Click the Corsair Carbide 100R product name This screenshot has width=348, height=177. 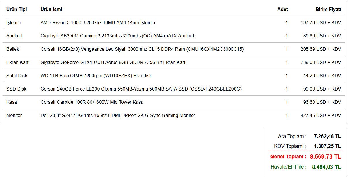(92, 102)
